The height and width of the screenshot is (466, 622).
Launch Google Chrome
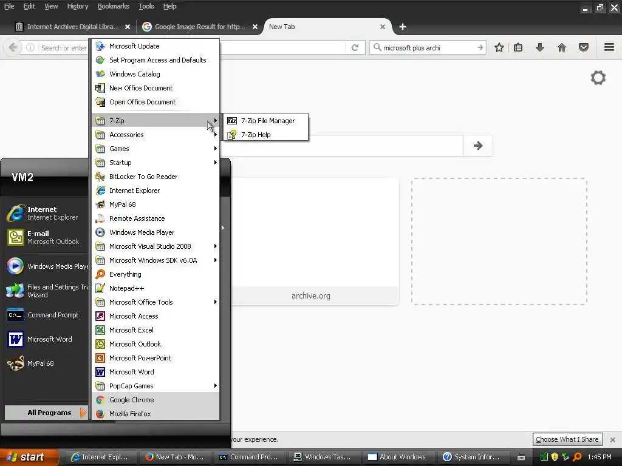155,400
